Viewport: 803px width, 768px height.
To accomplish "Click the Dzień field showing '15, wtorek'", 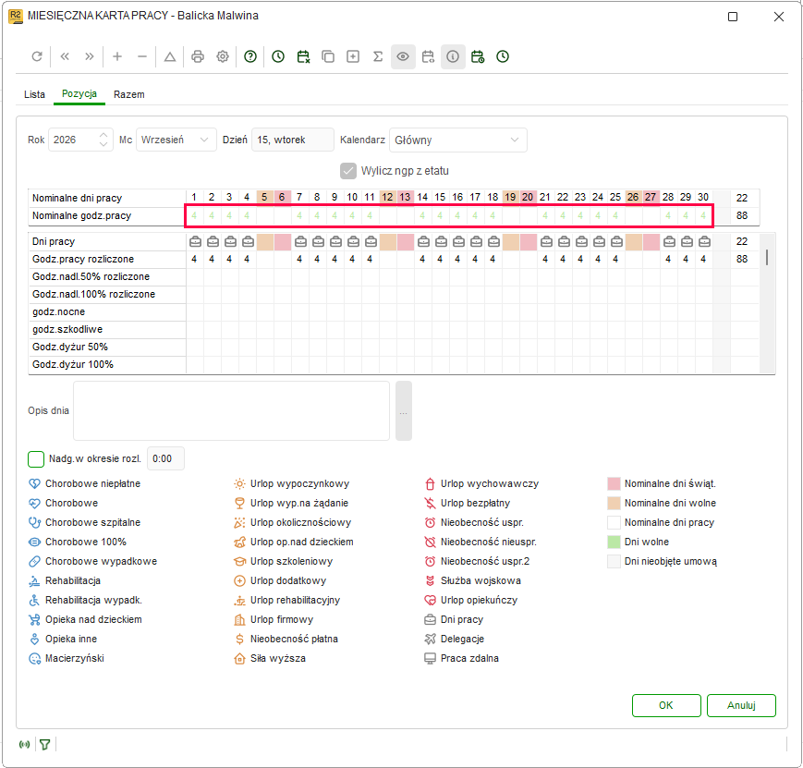I will (292, 140).
